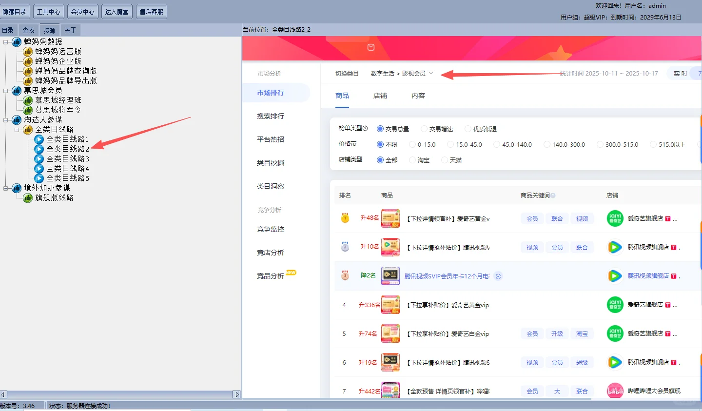The height and width of the screenshot is (411, 702).
Task: Click the icon beside 蝉妈妈品牌查询版
Action: [28, 71]
